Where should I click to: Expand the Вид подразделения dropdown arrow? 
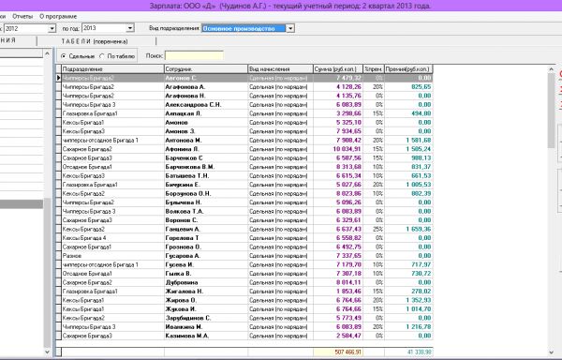(290, 28)
